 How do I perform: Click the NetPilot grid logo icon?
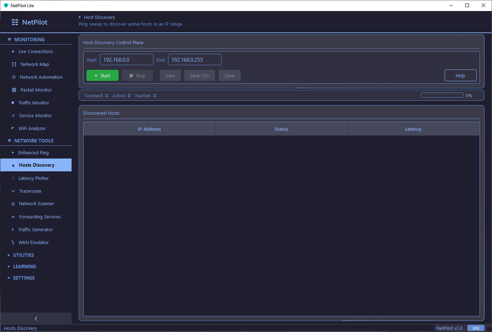click(15, 22)
